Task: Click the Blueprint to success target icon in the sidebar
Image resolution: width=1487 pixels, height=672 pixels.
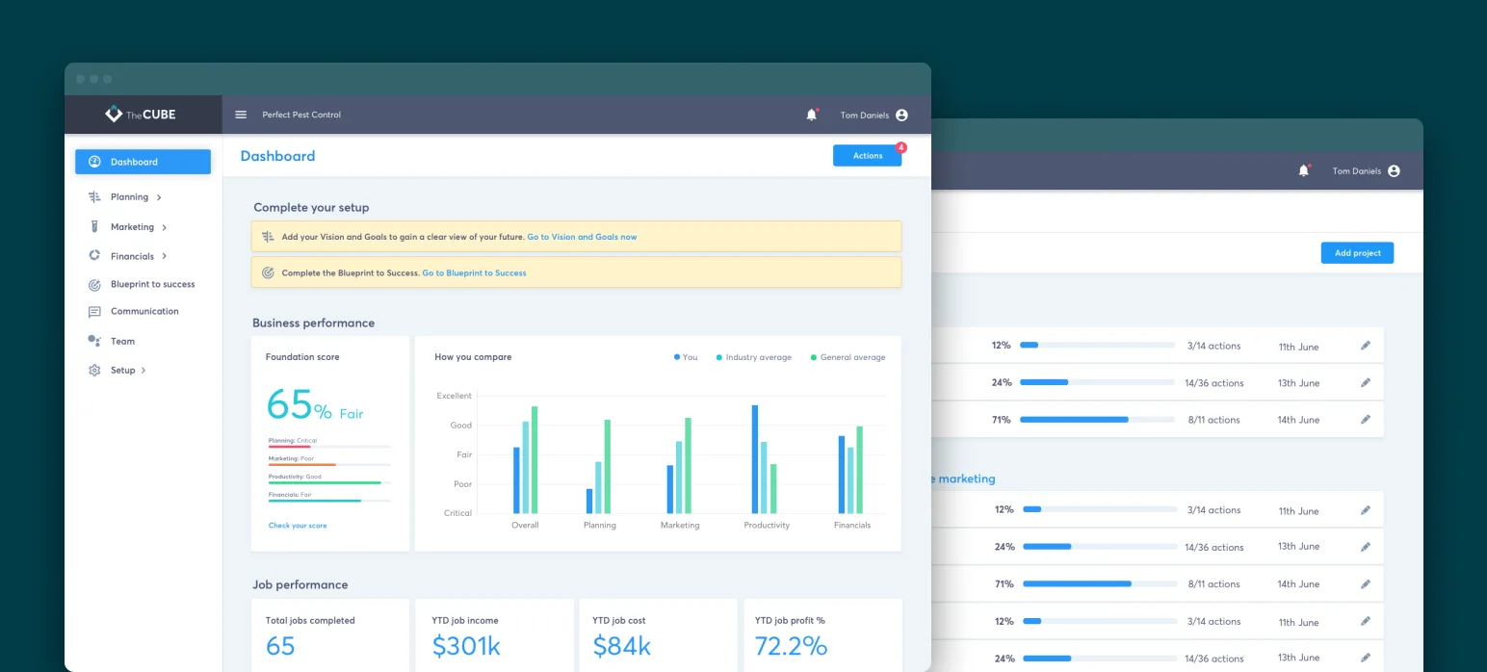Action: 94,284
